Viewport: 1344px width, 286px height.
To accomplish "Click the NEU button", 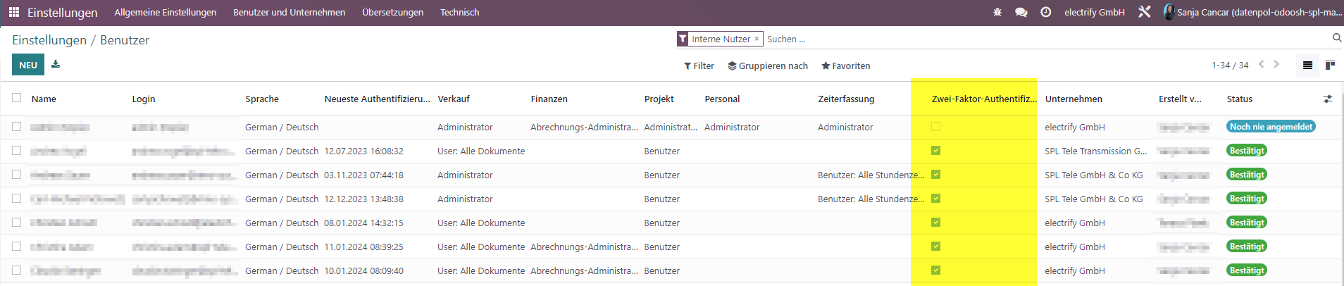I will pos(28,65).
